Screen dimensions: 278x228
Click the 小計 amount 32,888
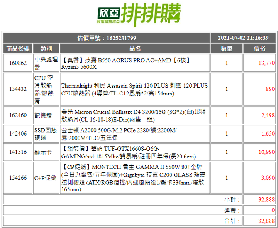(266, 200)
